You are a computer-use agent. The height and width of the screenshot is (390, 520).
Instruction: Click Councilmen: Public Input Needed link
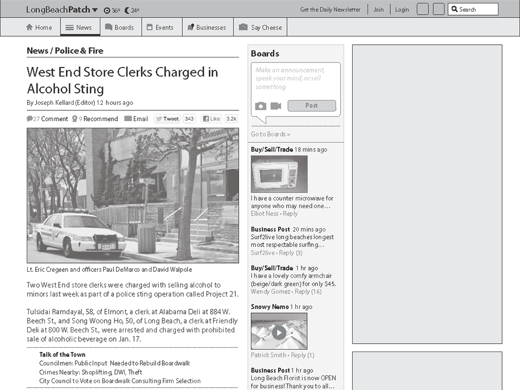[x=115, y=363]
